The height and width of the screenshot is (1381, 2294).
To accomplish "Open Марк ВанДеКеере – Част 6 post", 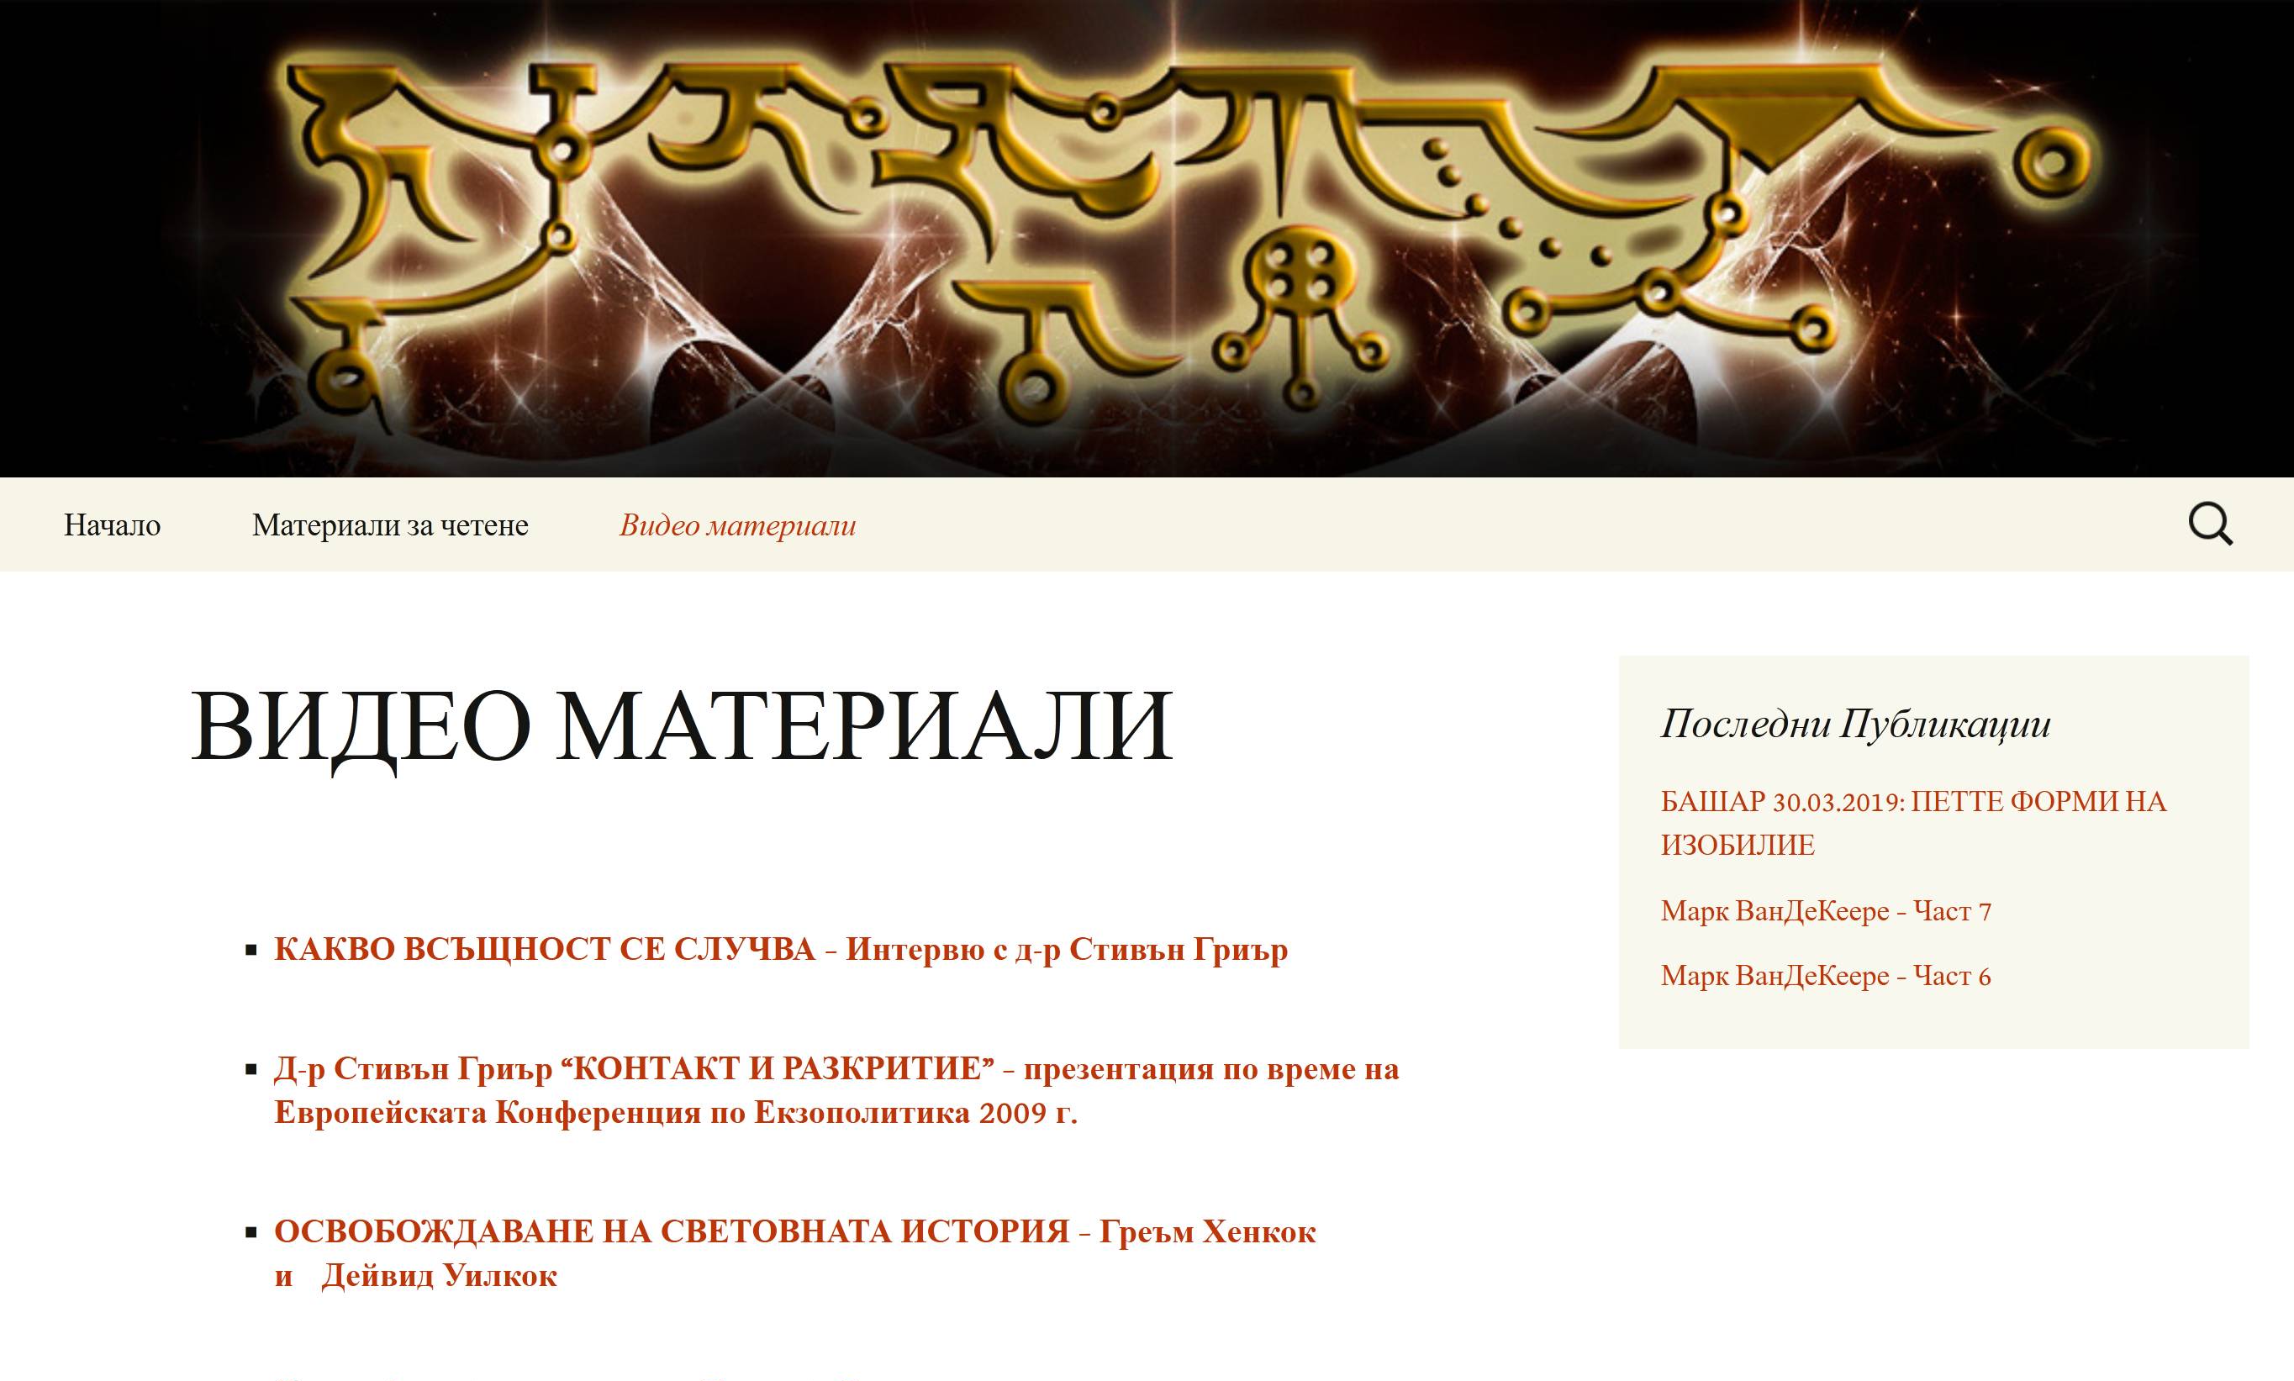I will click(x=1825, y=976).
